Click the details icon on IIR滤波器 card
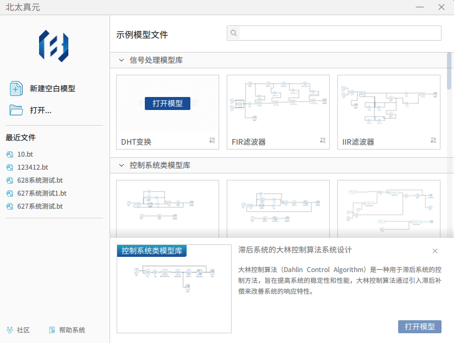 433,141
